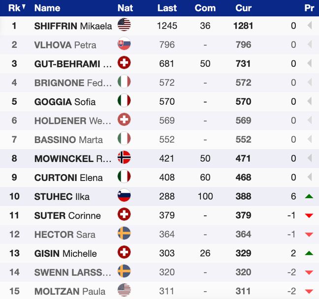Click the green up arrow for Gisin
Viewport: 319px width, 299px height.
(x=309, y=253)
